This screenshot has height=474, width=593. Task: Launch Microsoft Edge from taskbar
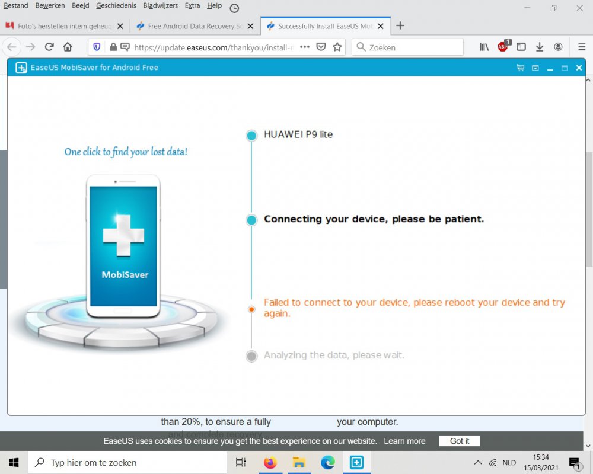[x=327, y=462]
